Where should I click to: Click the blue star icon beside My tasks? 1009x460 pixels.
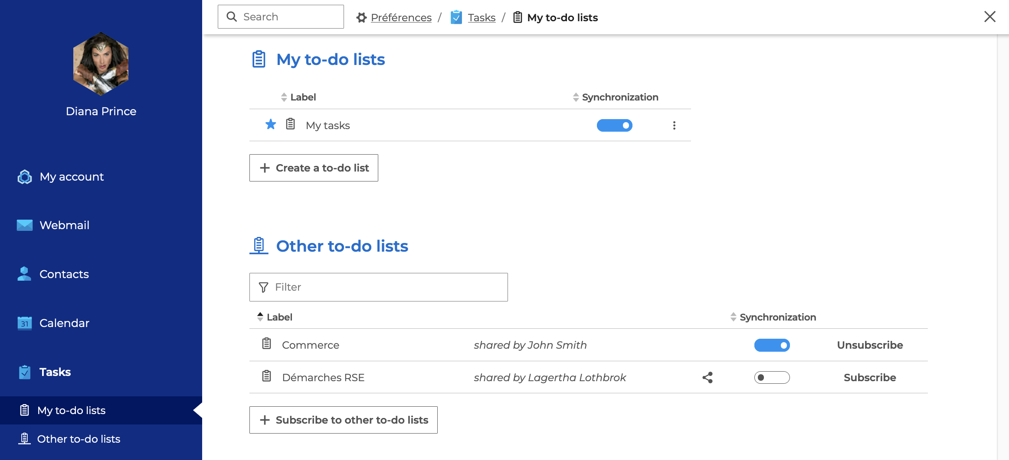pos(271,125)
